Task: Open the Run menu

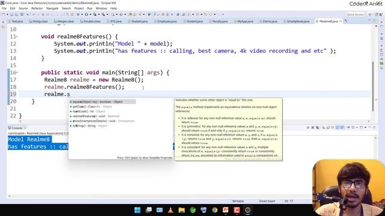Action: [x=90, y=8]
